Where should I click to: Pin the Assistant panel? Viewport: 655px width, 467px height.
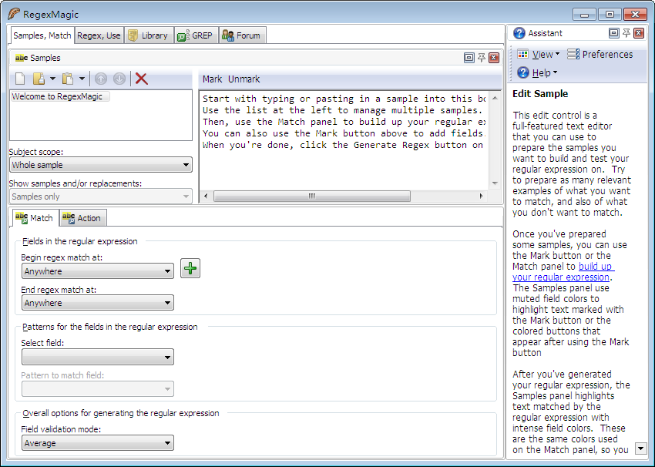[626, 33]
